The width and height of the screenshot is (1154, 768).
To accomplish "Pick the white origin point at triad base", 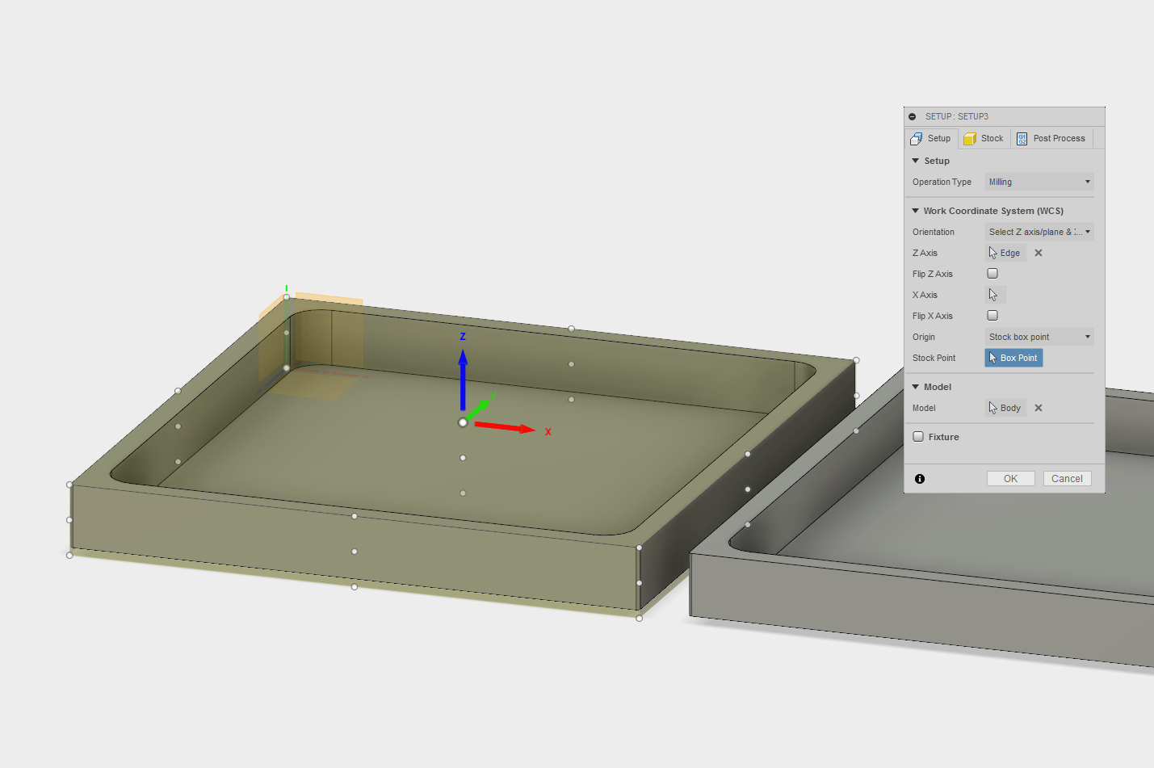I will pos(463,422).
